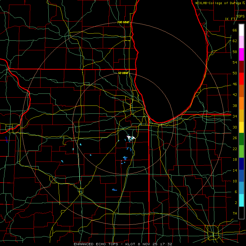
Task: Click the blue echo farthest south of the radar
Action: [x=115, y=190]
